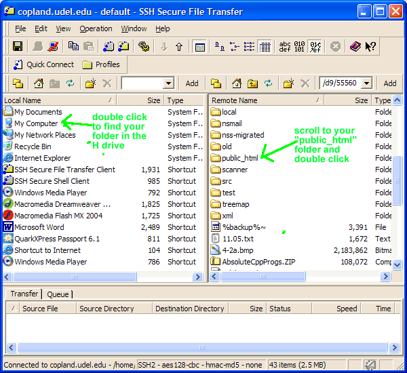Select AbsoluteCppProgs.ZIP remote file
407x373 pixels.
tap(258, 262)
